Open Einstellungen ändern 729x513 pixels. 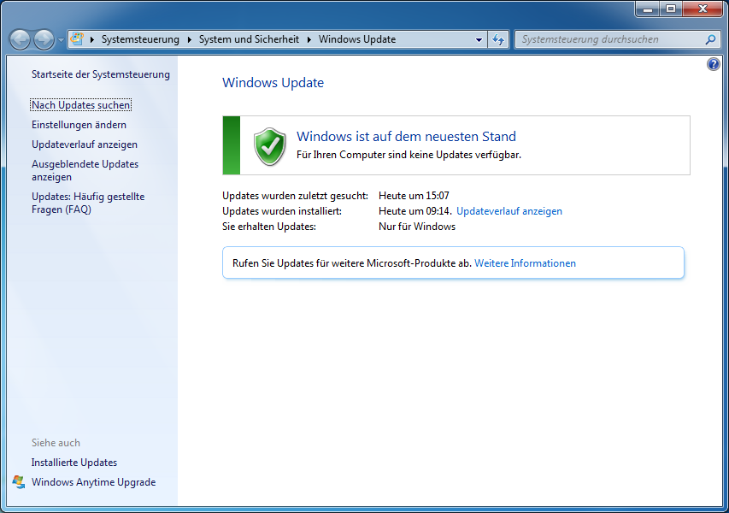[79, 125]
